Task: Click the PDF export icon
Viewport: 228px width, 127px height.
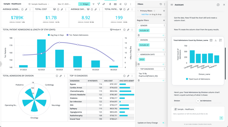Action: pos(115,4)
